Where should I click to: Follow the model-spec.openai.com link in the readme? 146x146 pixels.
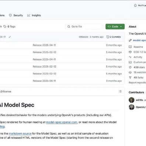coord(62,122)
